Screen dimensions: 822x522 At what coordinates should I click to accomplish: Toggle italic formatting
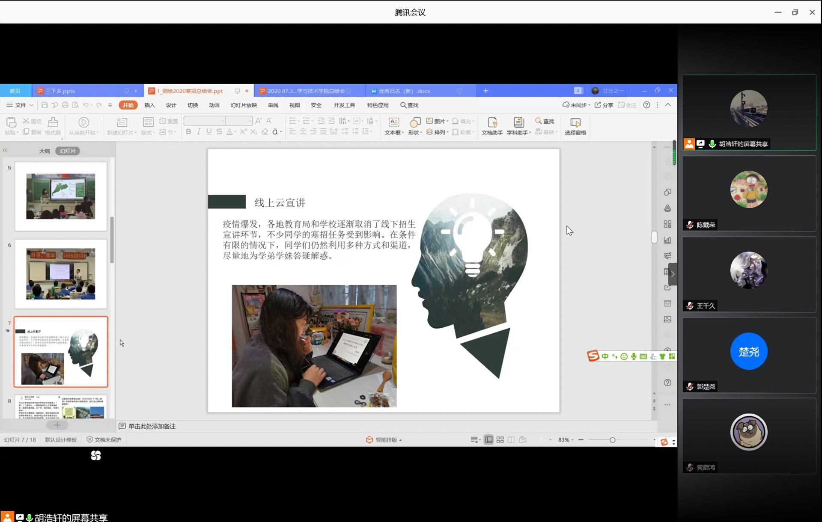click(199, 132)
